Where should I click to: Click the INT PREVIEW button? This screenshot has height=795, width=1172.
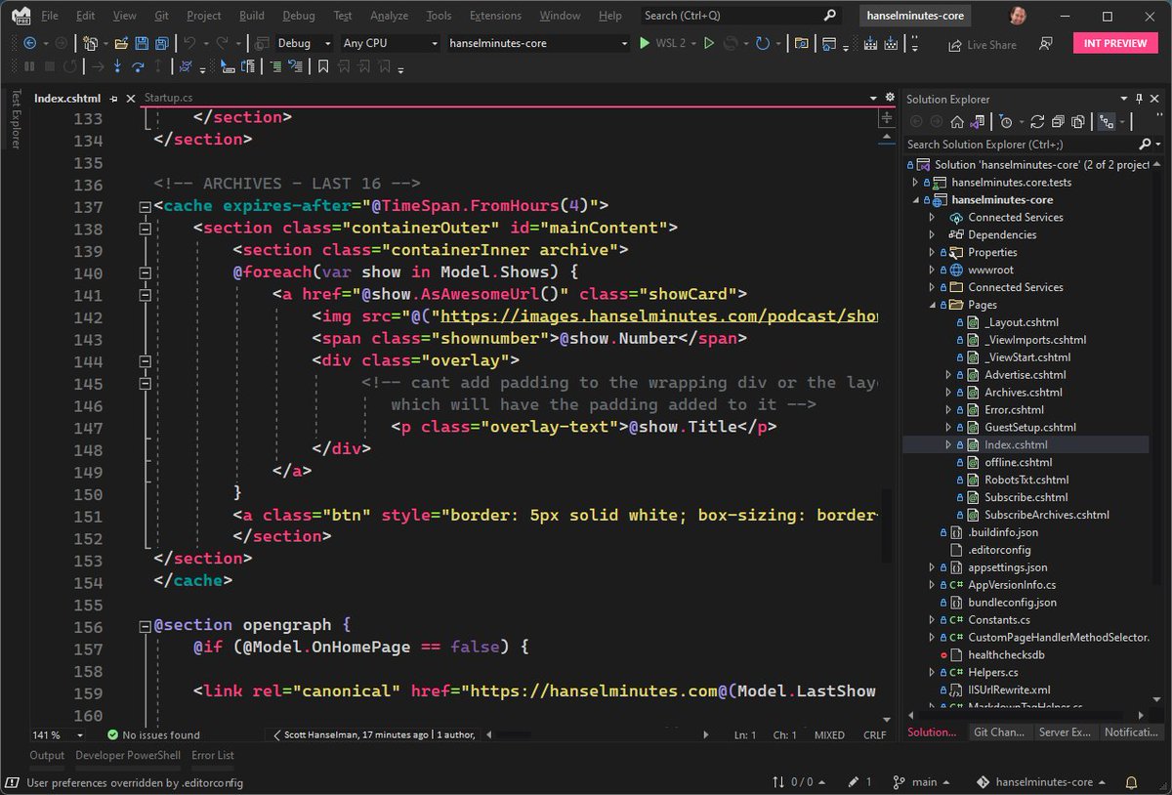coord(1113,44)
